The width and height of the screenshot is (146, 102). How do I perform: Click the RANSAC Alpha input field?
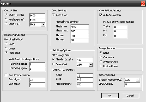(85, 76)
